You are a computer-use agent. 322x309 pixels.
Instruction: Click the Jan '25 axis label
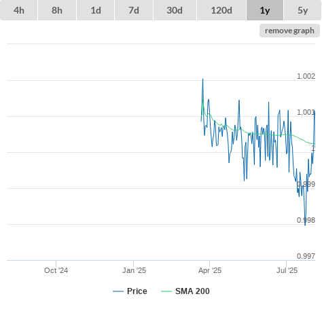[134, 270]
